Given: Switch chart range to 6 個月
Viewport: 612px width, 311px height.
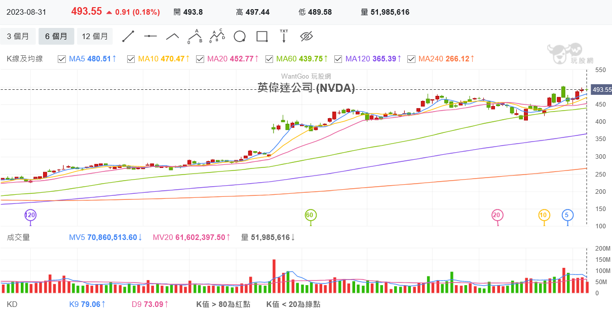Looking at the screenshot, I should click(x=56, y=36).
